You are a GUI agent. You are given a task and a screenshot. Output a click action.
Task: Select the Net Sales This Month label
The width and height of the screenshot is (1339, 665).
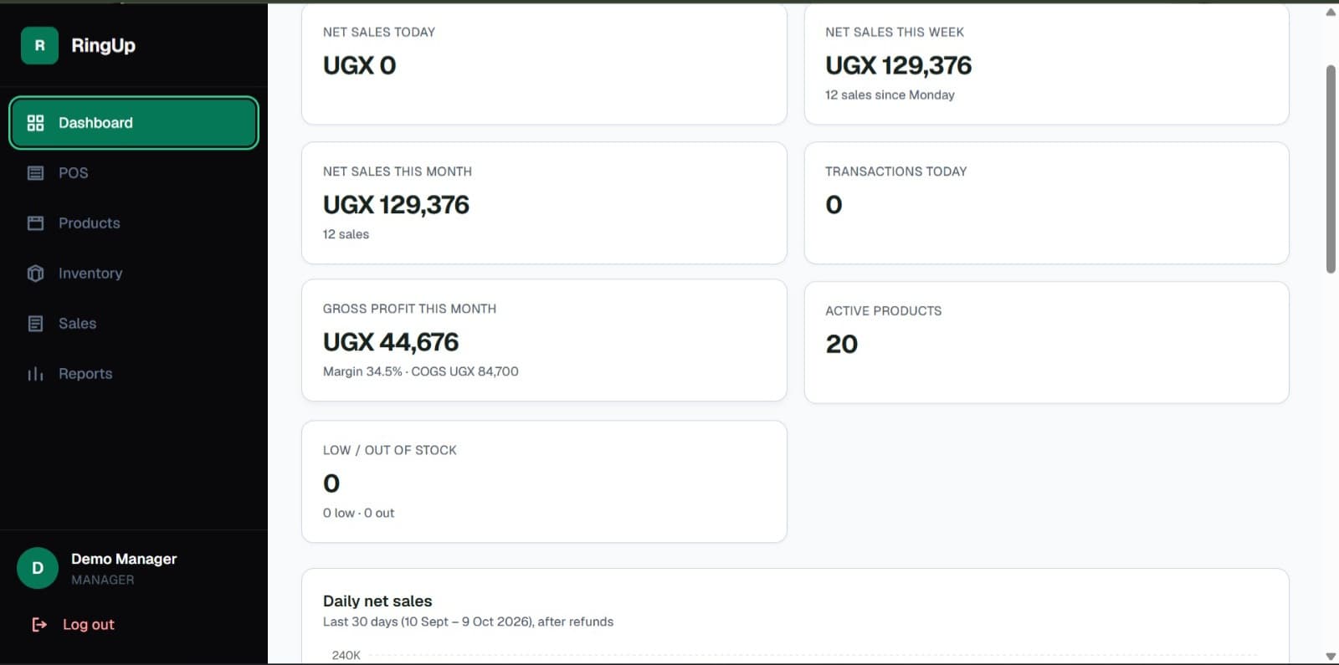point(398,171)
